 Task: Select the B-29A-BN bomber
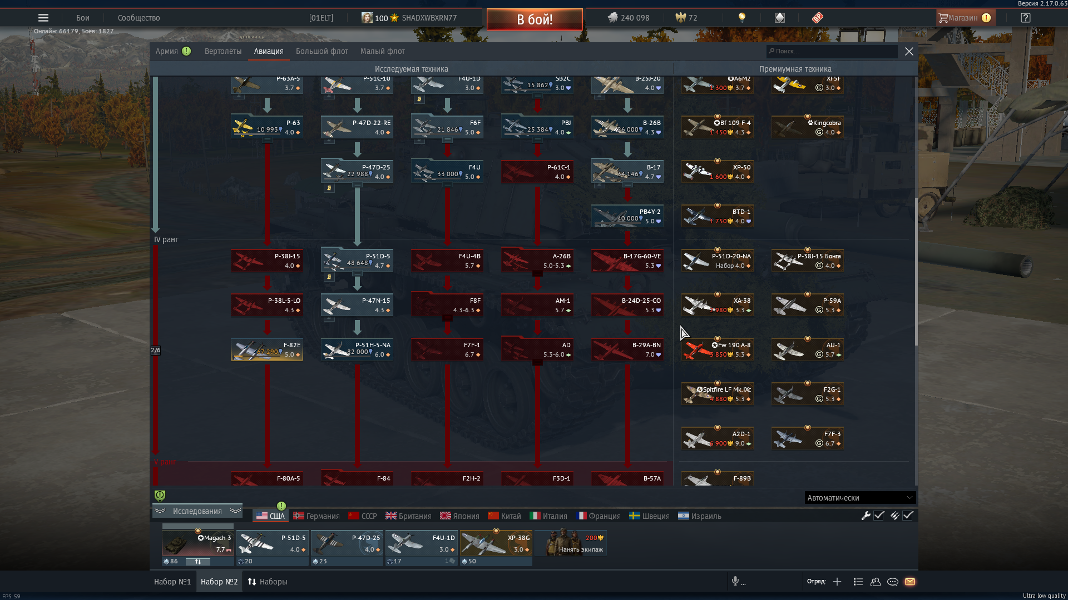point(627,349)
